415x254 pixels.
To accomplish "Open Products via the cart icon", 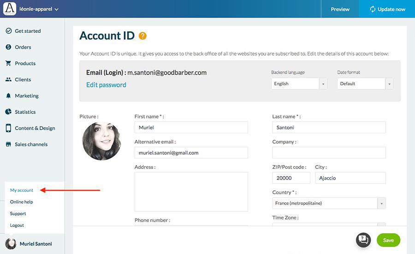I will 8,63.
